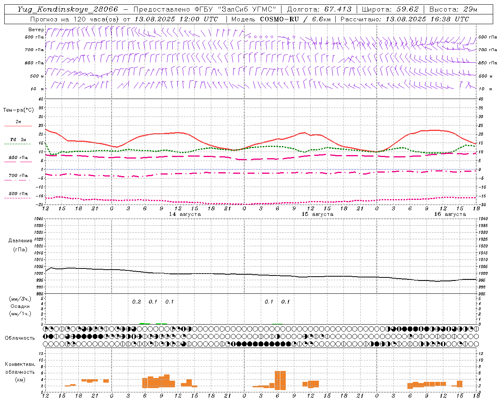Click the 'Тем-ра(°C)' temperature panel label
The image size is (499, 399).
[18, 110]
